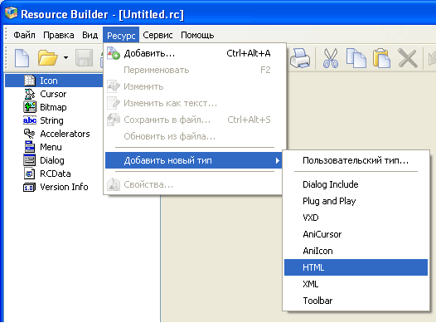
Task: Expand Добавить новый тип submenu
Action: click(194, 160)
